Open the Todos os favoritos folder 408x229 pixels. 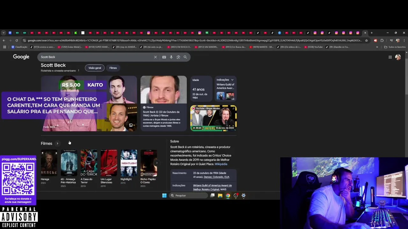pos(395,47)
